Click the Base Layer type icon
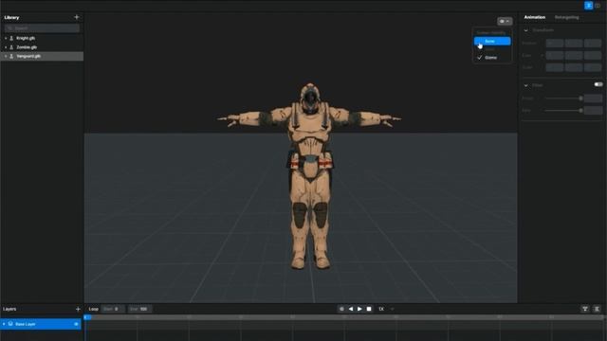The height and width of the screenshot is (341, 607). (x=10, y=324)
